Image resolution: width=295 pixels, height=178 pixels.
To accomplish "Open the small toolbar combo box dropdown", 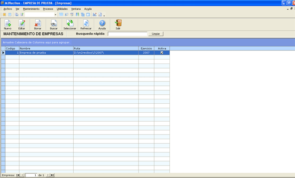I will point(55,15).
